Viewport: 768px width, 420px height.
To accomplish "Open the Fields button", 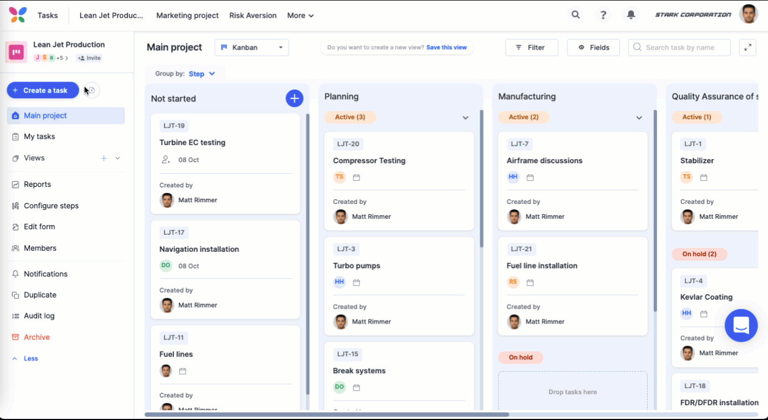I will 594,47.
